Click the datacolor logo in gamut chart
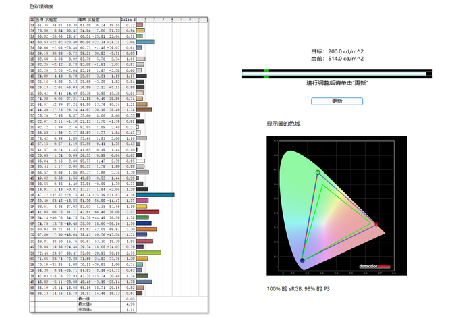Screen dimensions: 452x318 (374, 266)
